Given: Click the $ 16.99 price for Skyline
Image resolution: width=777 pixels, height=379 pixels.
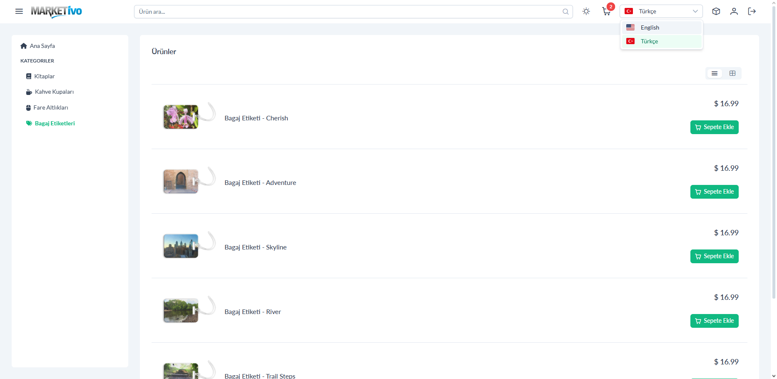Looking at the screenshot, I should (x=726, y=233).
